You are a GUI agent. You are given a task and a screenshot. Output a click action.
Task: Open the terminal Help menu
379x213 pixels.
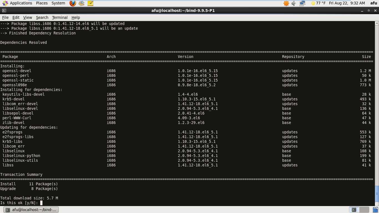pos(75,17)
